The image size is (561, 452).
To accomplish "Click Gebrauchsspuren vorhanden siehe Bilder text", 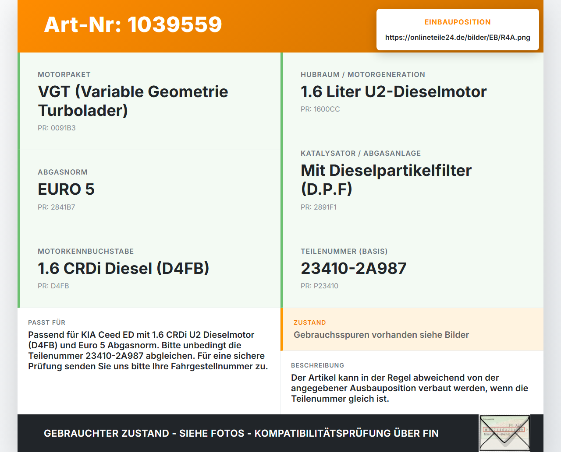I will [x=381, y=335].
